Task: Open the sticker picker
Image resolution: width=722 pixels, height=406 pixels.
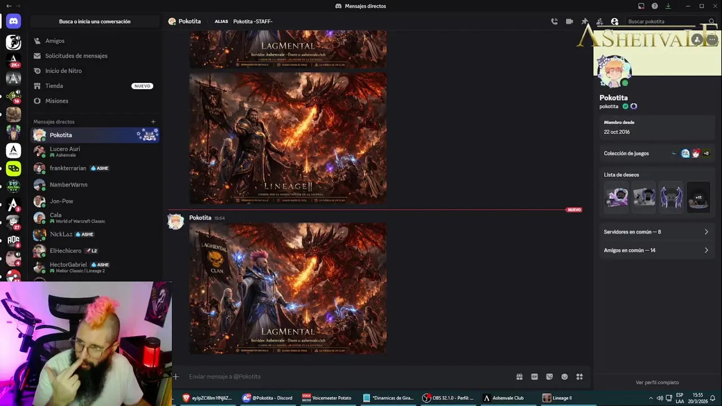Action: click(x=549, y=377)
